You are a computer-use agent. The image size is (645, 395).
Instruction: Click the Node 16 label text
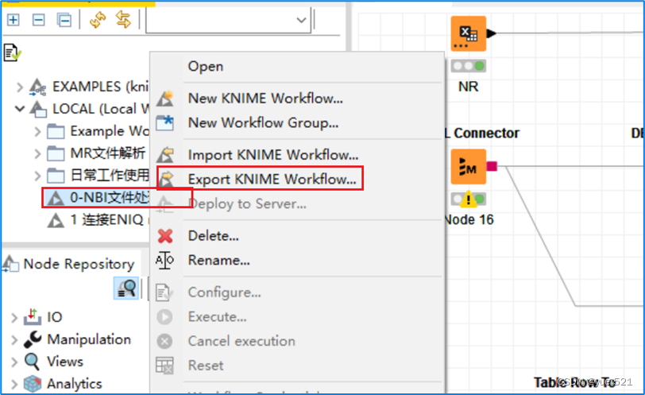469,219
